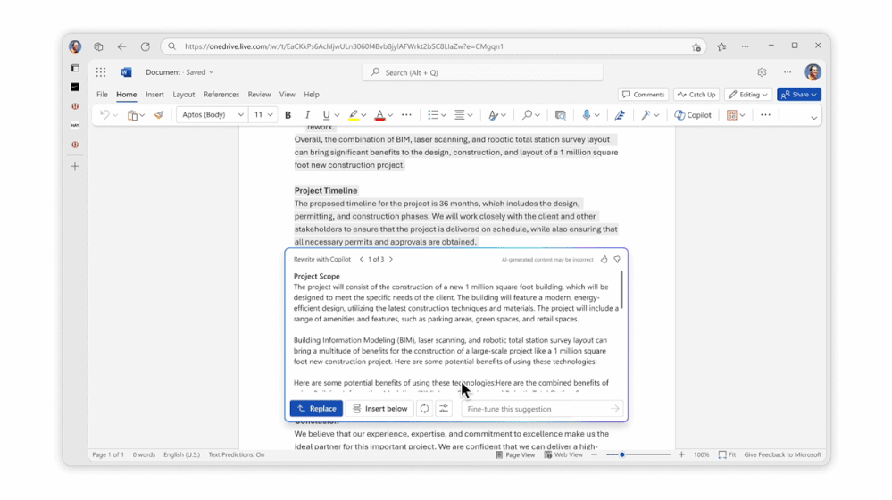This screenshot has width=892, height=500.
Task: Select the Home tab
Action: pyautogui.click(x=126, y=95)
